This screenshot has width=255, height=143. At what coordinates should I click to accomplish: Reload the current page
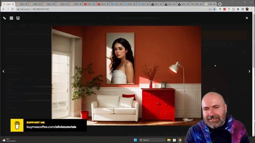pyautogui.click(x=12, y=9)
